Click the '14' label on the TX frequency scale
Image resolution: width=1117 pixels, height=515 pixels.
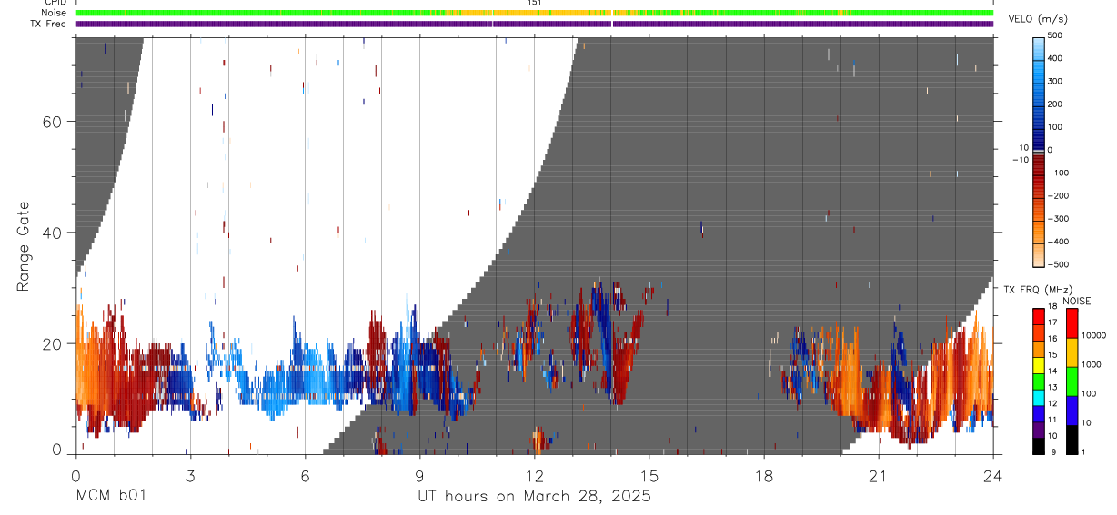(1052, 371)
